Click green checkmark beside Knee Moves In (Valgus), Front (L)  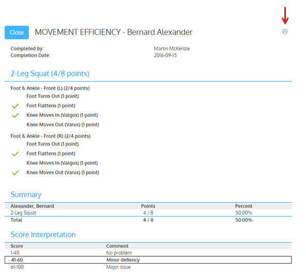[x=15, y=116]
